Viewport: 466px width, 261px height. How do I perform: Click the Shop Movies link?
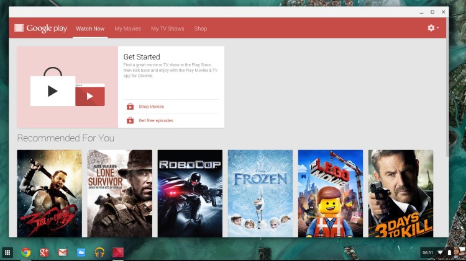[151, 107]
